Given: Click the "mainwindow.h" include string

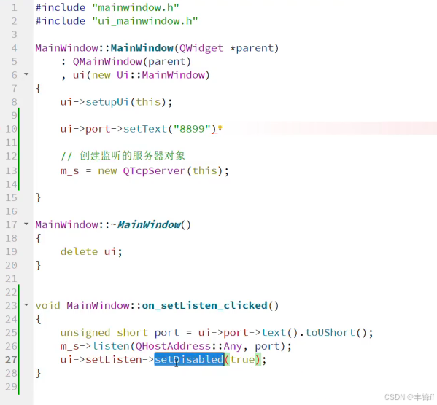Looking at the screenshot, I should coord(136,7).
